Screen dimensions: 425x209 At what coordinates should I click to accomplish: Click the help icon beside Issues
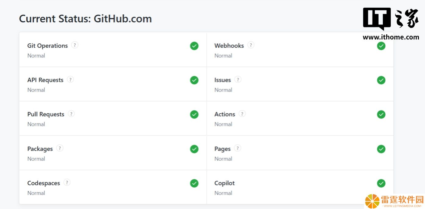click(238, 79)
